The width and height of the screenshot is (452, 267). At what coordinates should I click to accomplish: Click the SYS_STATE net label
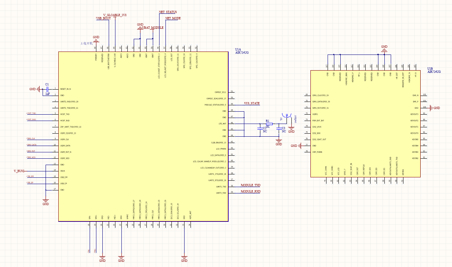251,103
